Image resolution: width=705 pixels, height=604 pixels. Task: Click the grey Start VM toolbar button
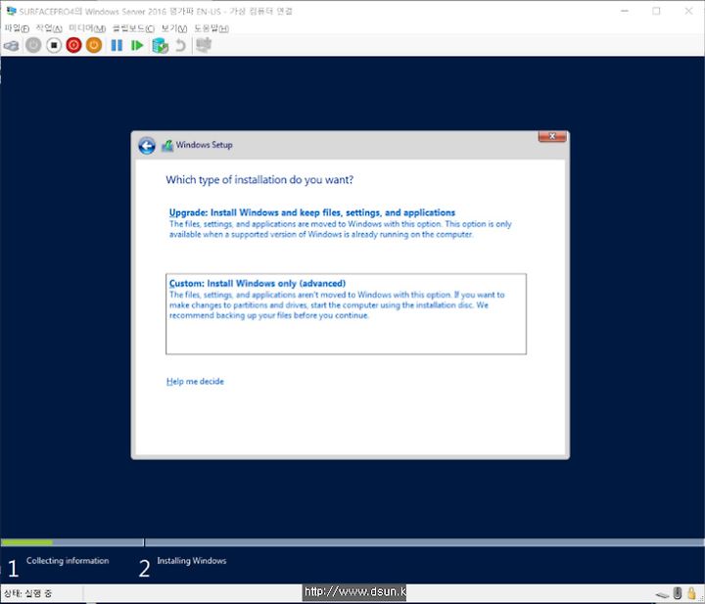(x=33, y=45)
